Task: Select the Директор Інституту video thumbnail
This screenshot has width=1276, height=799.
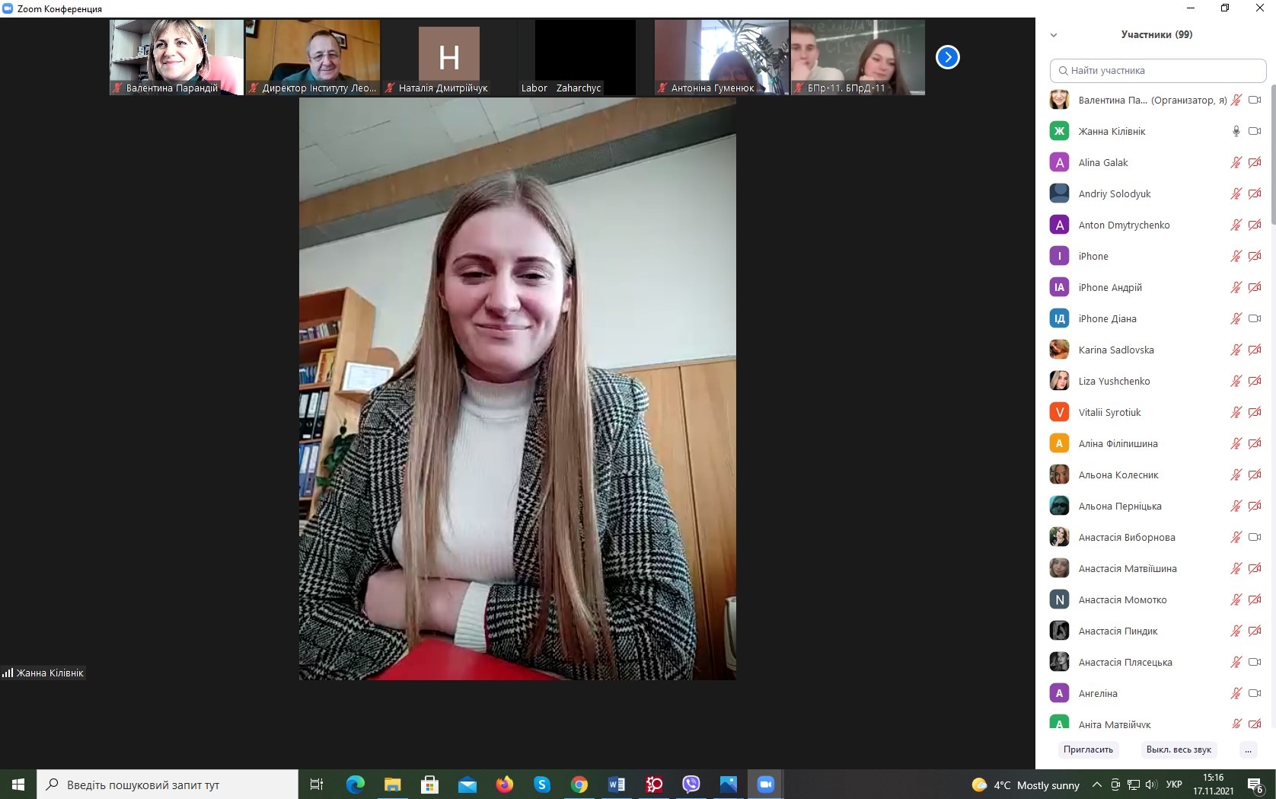Action: point(313,57)
